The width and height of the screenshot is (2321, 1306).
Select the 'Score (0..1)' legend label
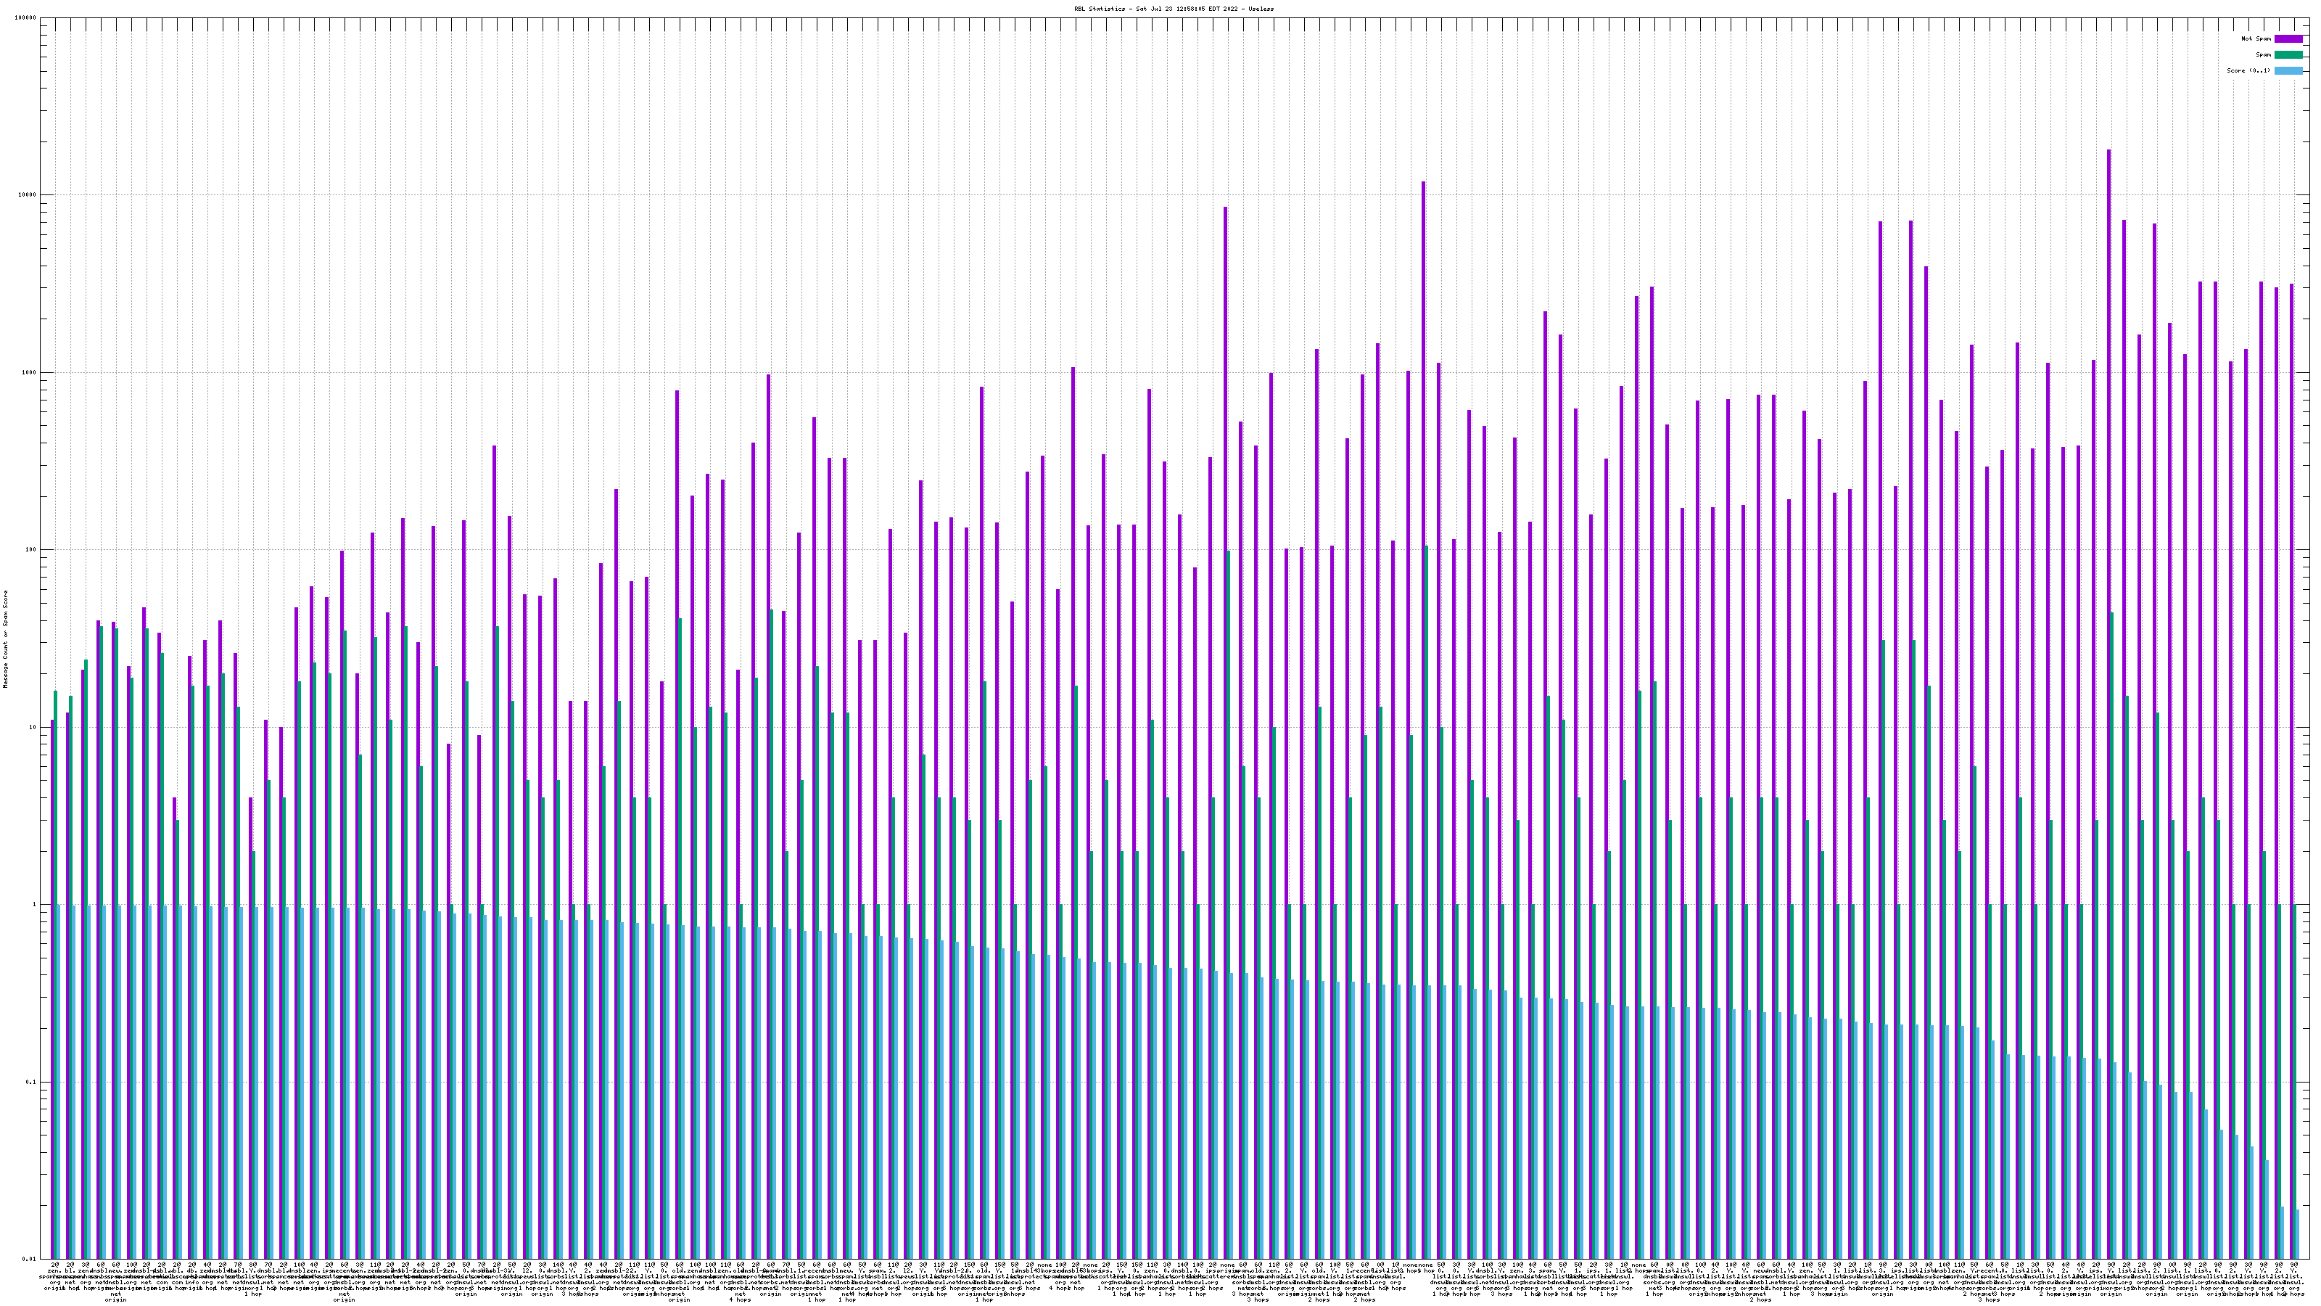[x=2248, y=70]
